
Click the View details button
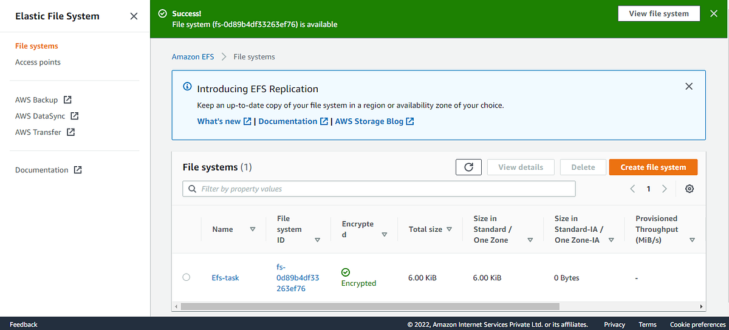tap(521, 167)
